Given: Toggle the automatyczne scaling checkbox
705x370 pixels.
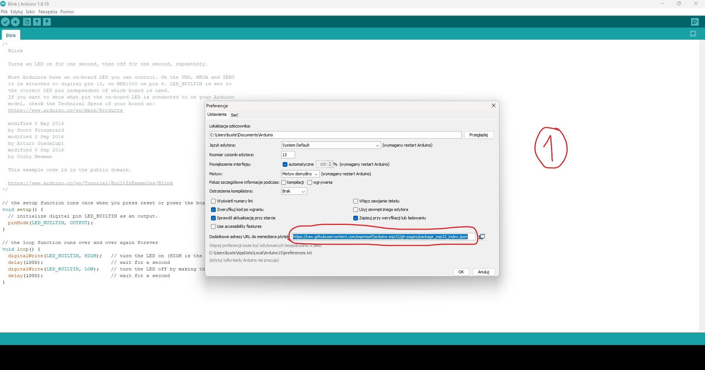Looking at the screenshot, I should pyautogui.click(x=285, y=164).
